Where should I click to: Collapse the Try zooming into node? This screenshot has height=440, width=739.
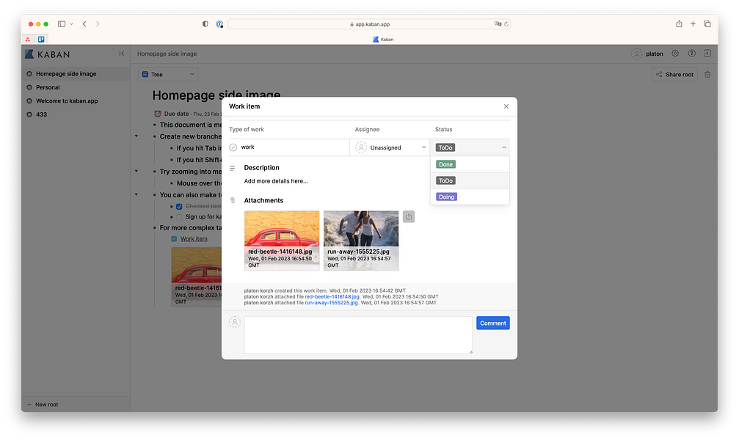click(x=136, y=171)
